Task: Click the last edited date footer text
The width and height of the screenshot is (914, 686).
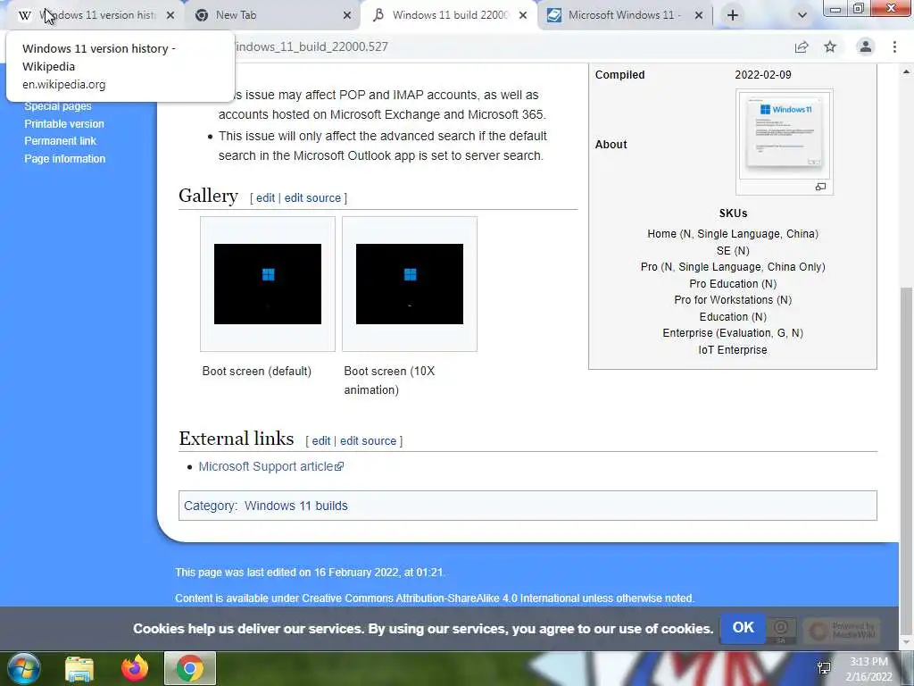Action: (x=310, y=573)
